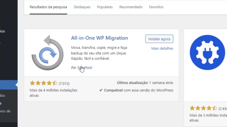Click 'Compatível com essa versão do WordPress'

coord(139,90)
